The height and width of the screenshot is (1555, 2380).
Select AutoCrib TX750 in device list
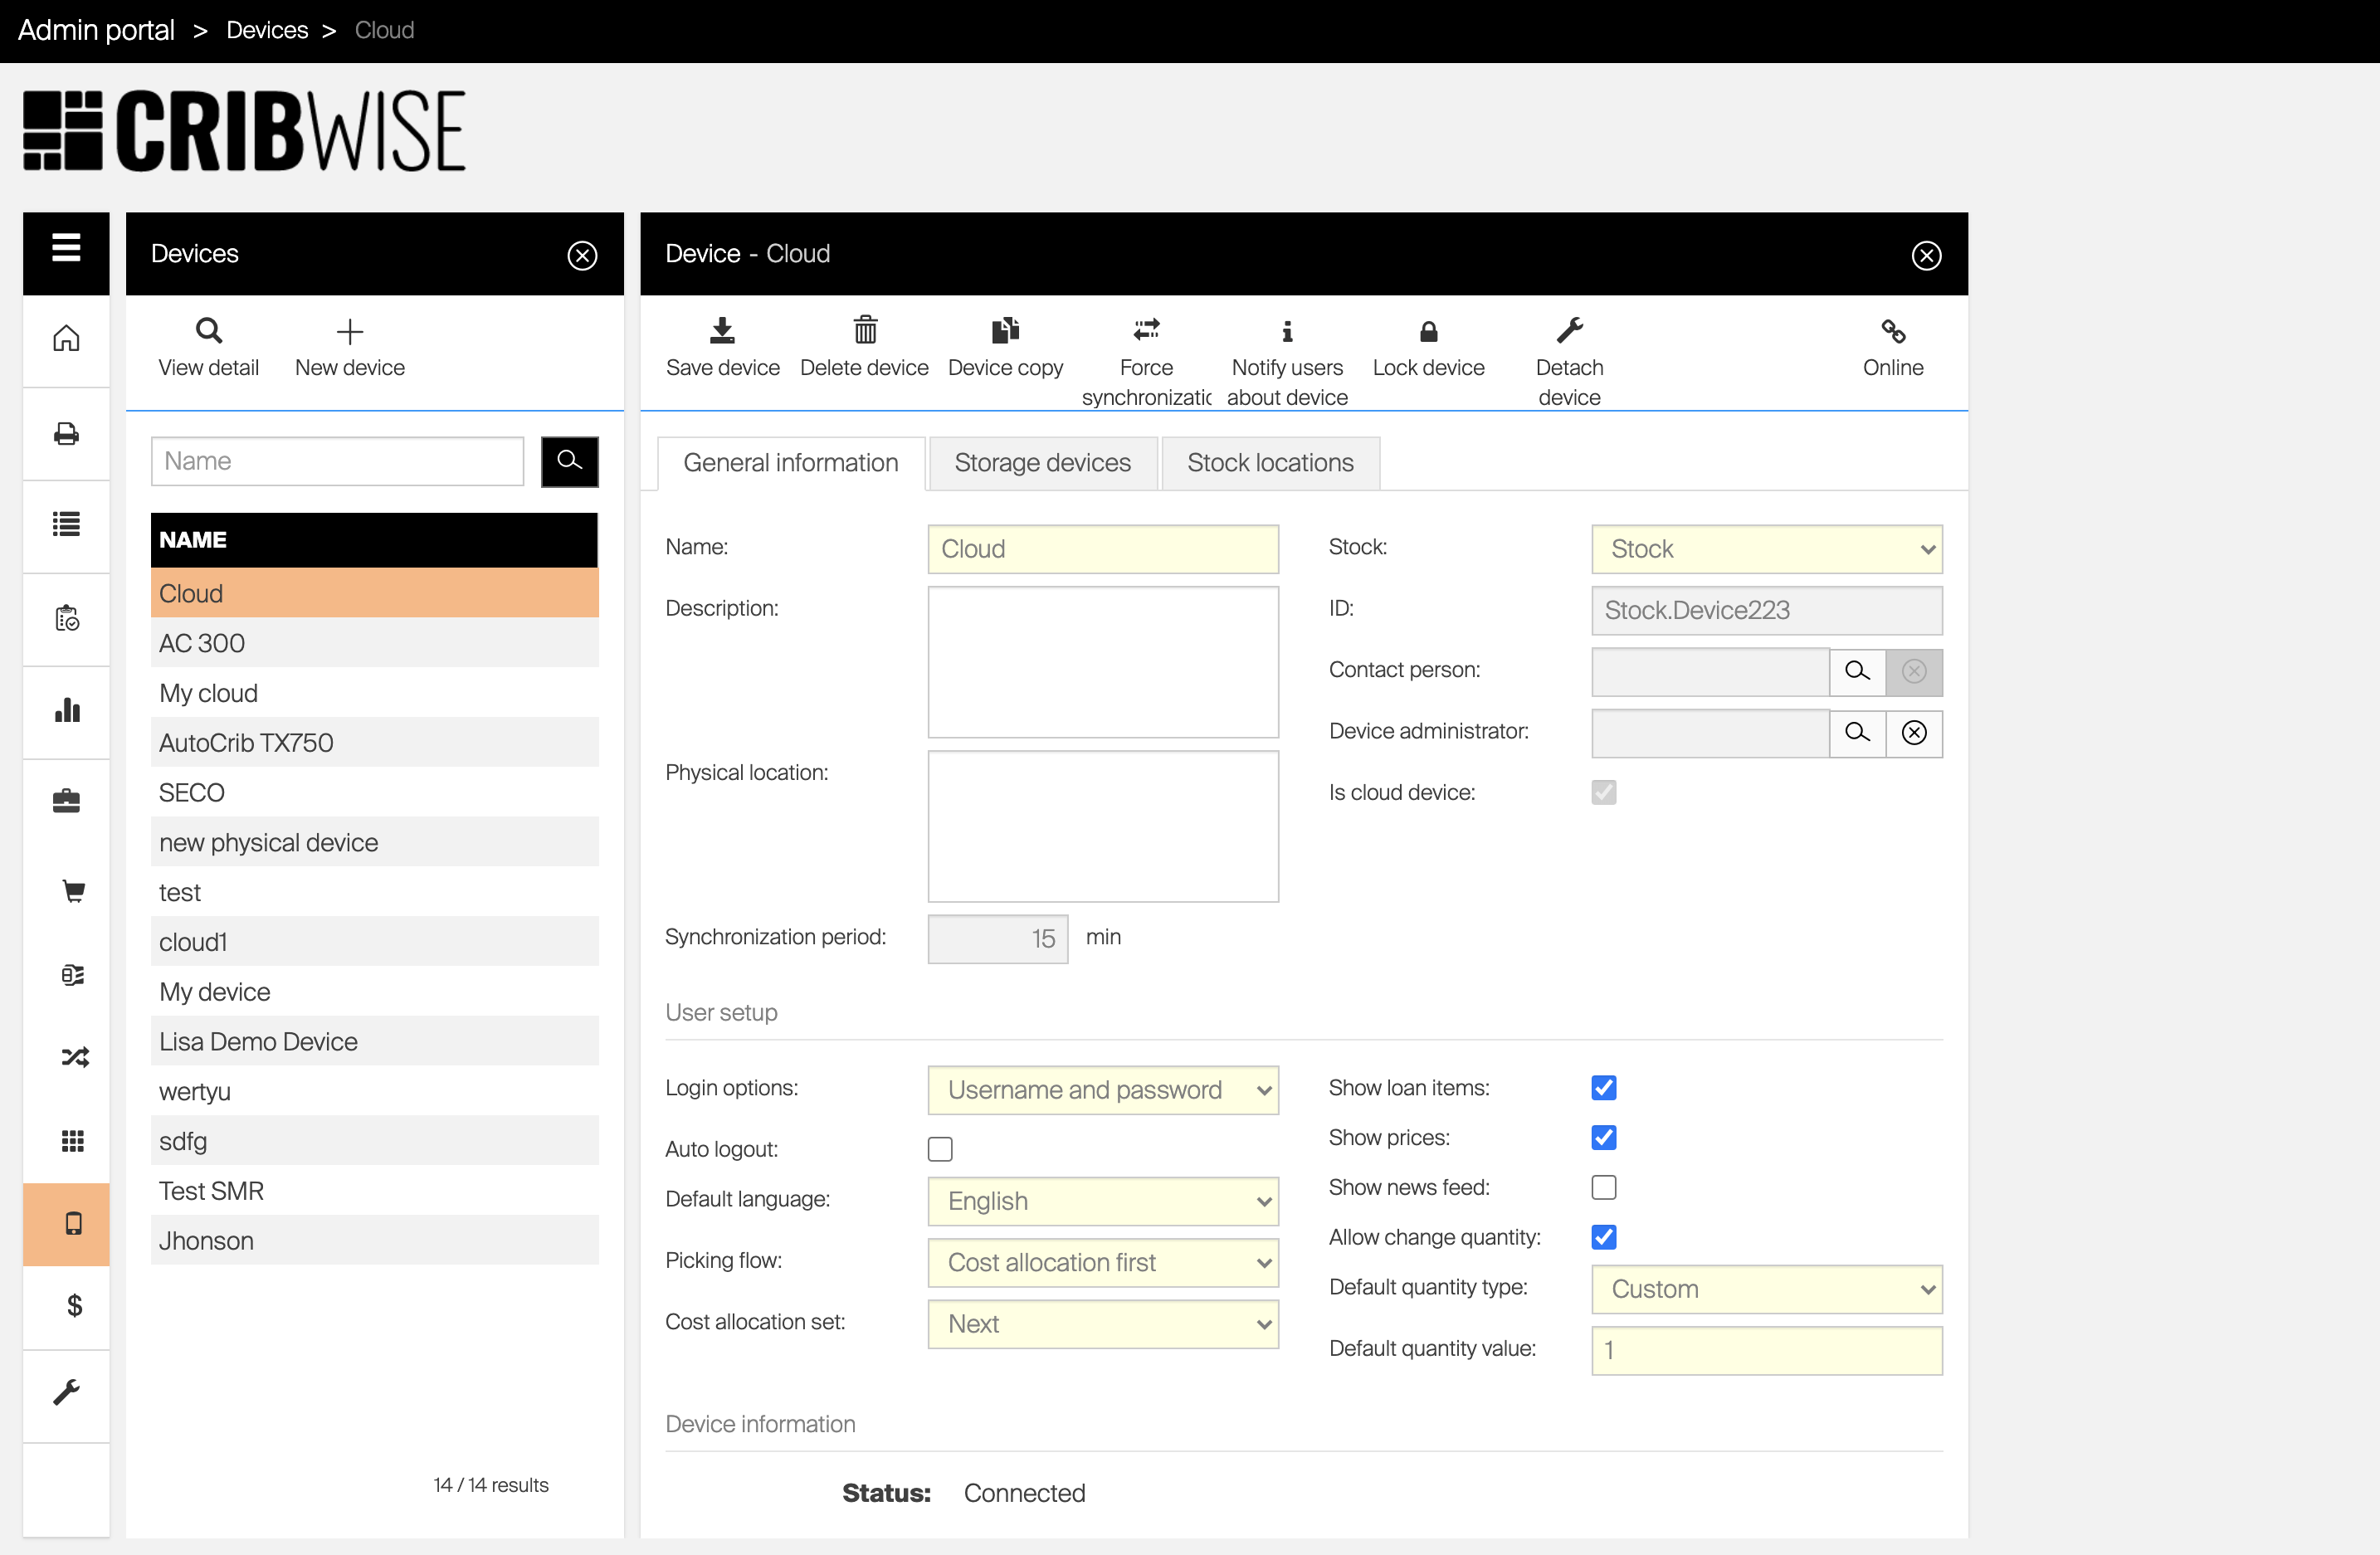click(246, 742)
